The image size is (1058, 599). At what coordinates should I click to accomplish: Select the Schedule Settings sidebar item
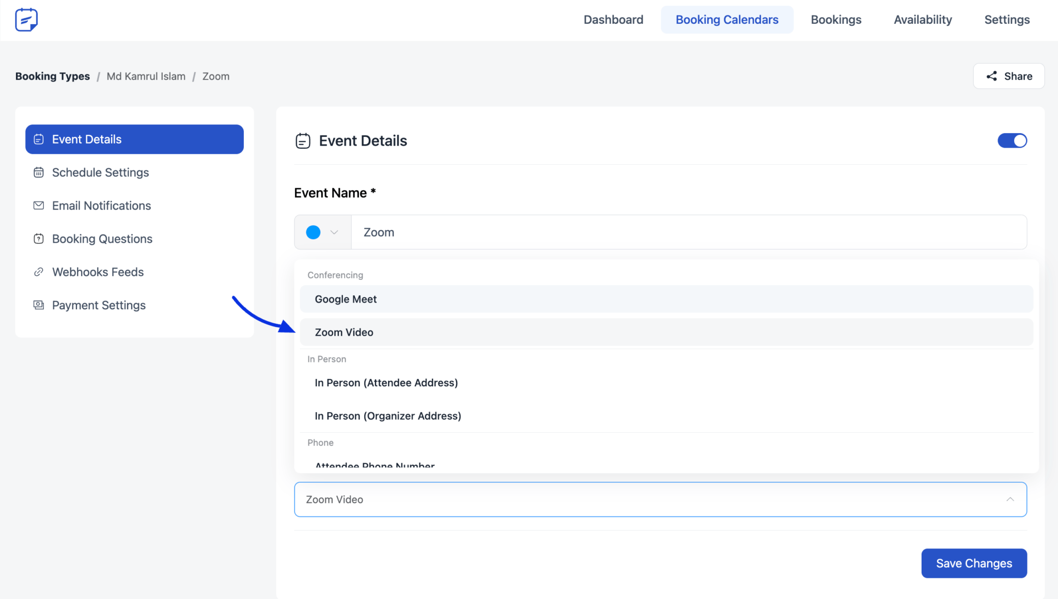[x=100, y=172]
